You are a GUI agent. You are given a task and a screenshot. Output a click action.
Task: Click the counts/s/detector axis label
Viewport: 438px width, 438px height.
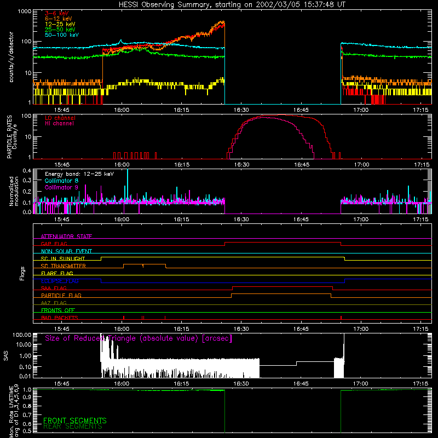pos(11,57)
